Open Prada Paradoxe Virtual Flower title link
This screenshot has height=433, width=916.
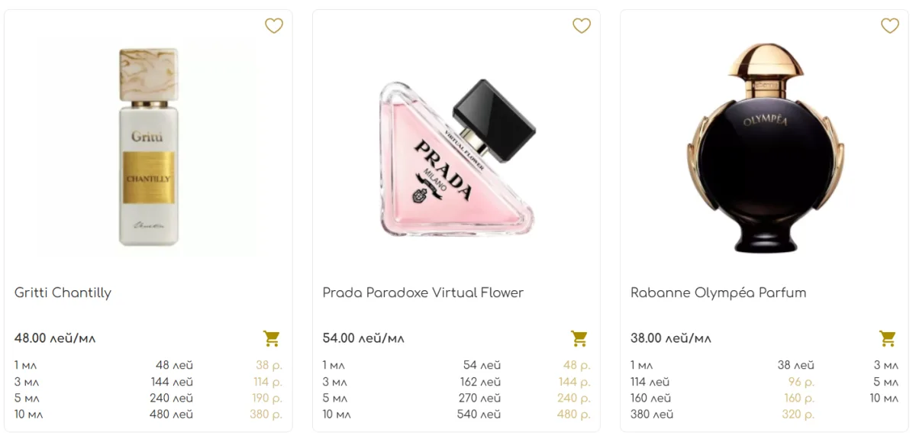click(x=423, y=293)
